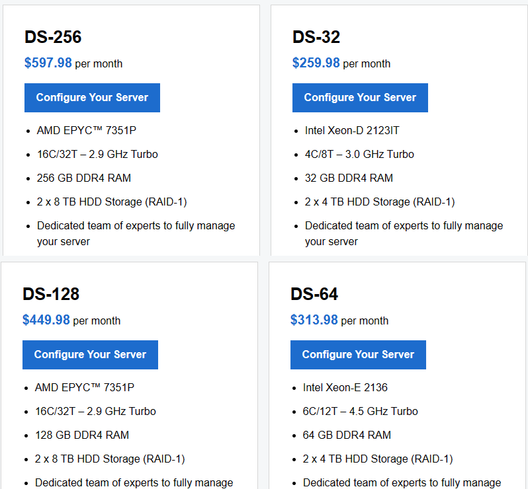The height and width of the screenshot is (489, 528).
Task: Click the 256 GB DDR4 RAM spec
Action: pos(83,178)
